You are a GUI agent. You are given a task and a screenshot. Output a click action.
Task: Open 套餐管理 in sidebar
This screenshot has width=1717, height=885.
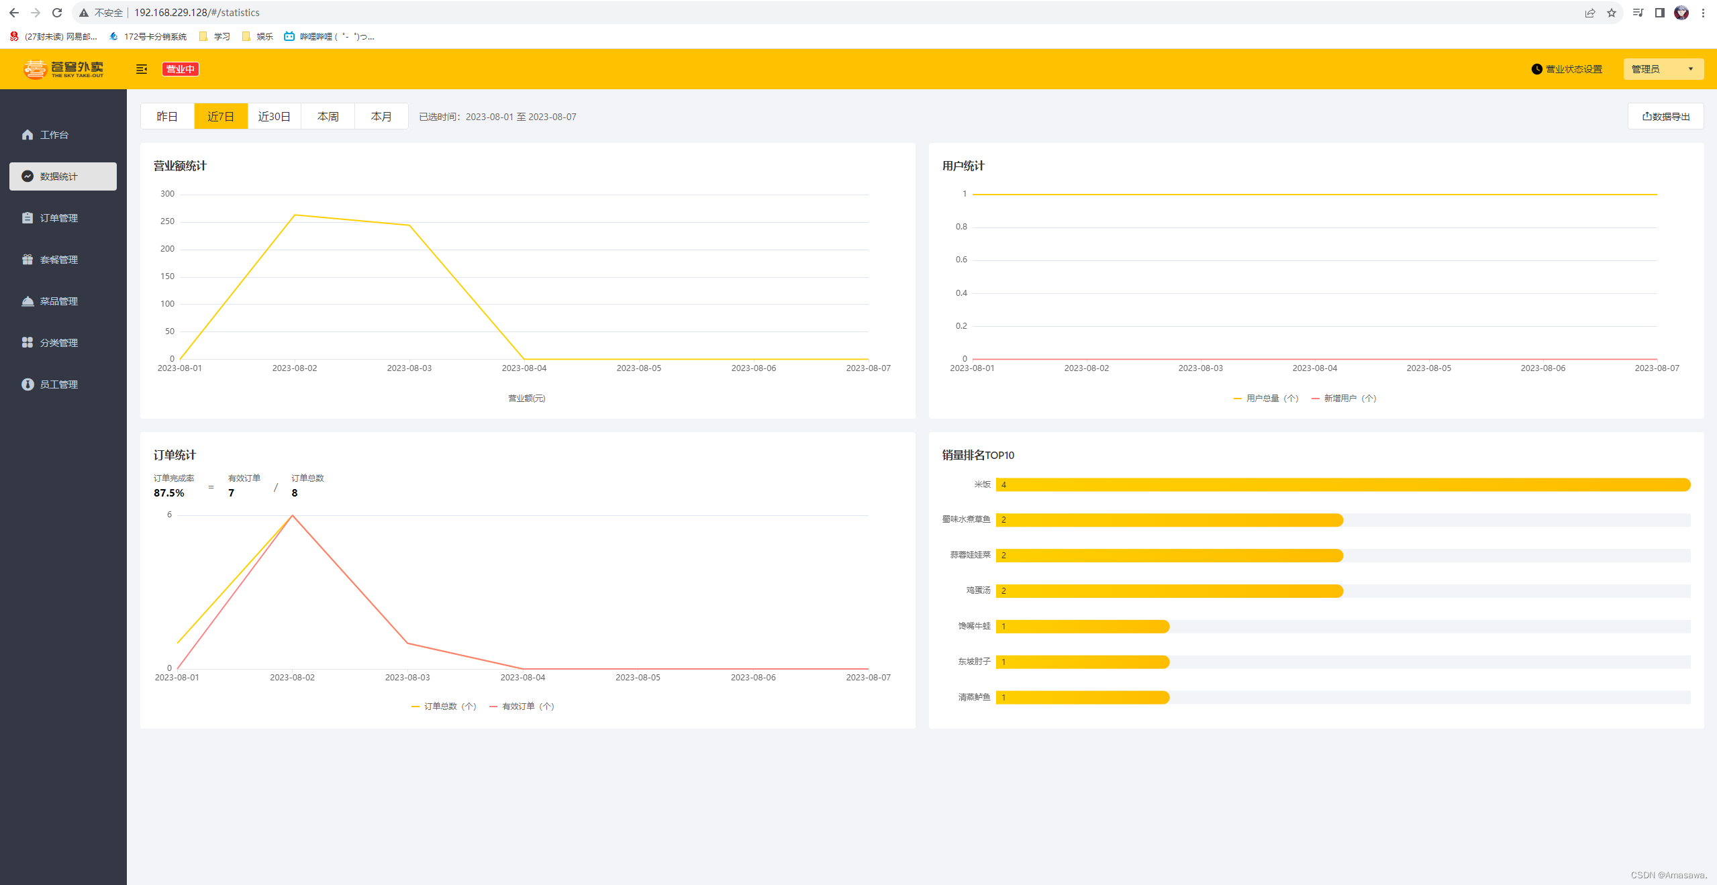click(63, 260)
